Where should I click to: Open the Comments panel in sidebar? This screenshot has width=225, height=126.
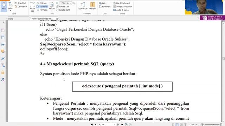(3, 51)
